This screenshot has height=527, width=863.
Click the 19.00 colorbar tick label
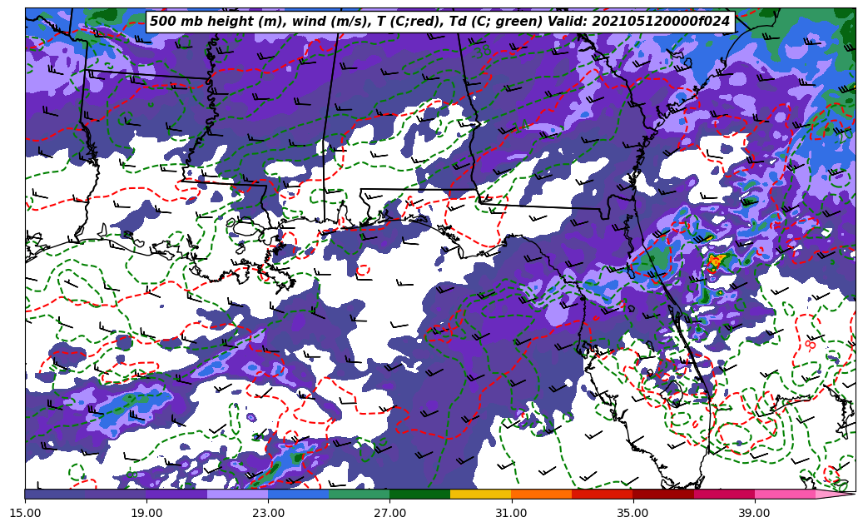pyautogui.click(x=146, y=513)
